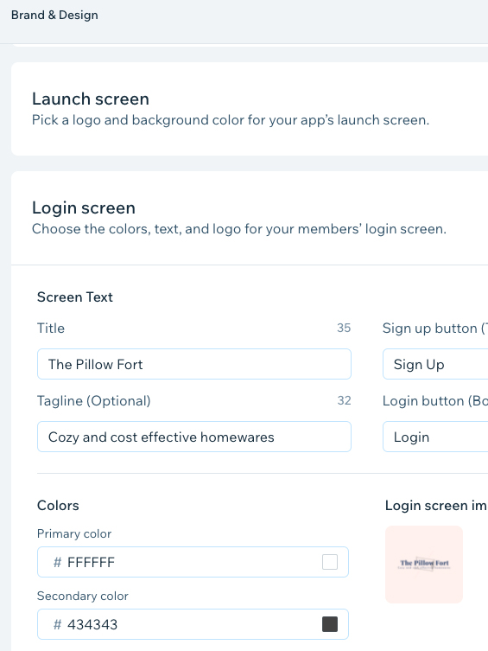Click the Colors subsection heading
The height and width of the screenshot is (651, 488).
58,505
